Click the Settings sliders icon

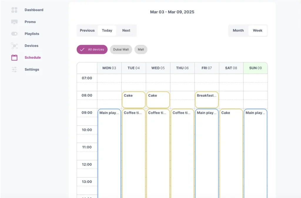pyautogui.click(x=14, y=69)
